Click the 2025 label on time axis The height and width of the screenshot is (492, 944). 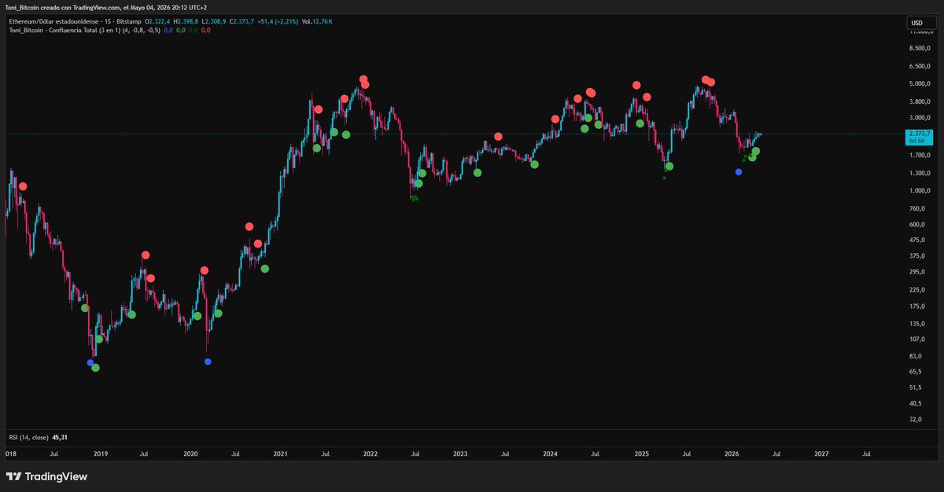pyautogui.click(x=641, y=453)
